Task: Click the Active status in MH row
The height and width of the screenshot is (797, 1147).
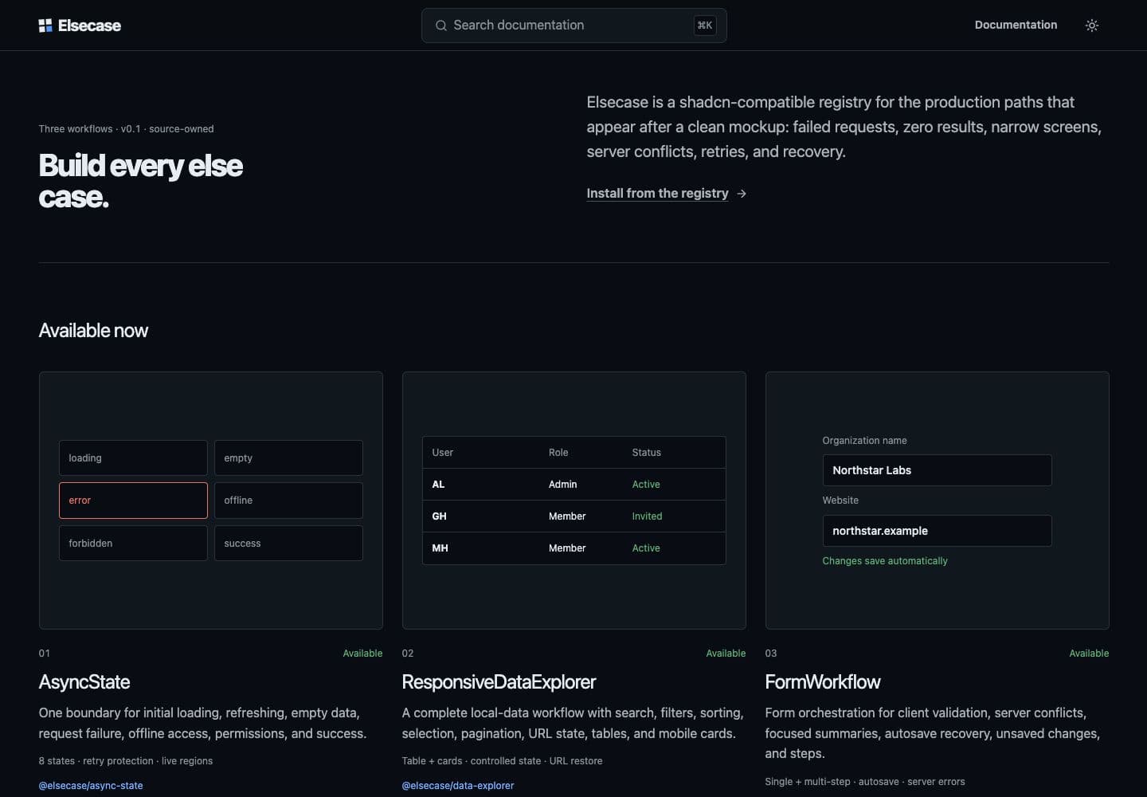Action: coord(646,548)
